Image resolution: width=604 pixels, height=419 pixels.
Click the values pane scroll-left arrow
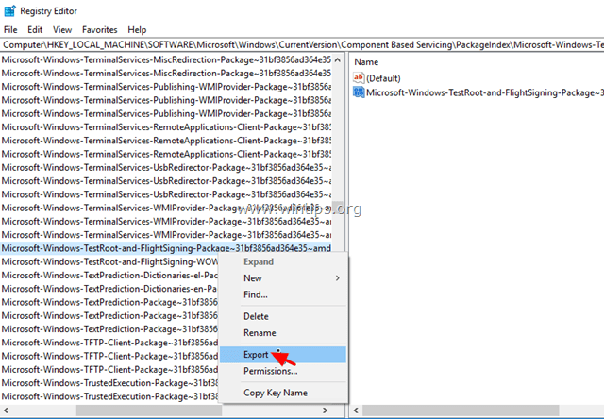coord(356,411)
